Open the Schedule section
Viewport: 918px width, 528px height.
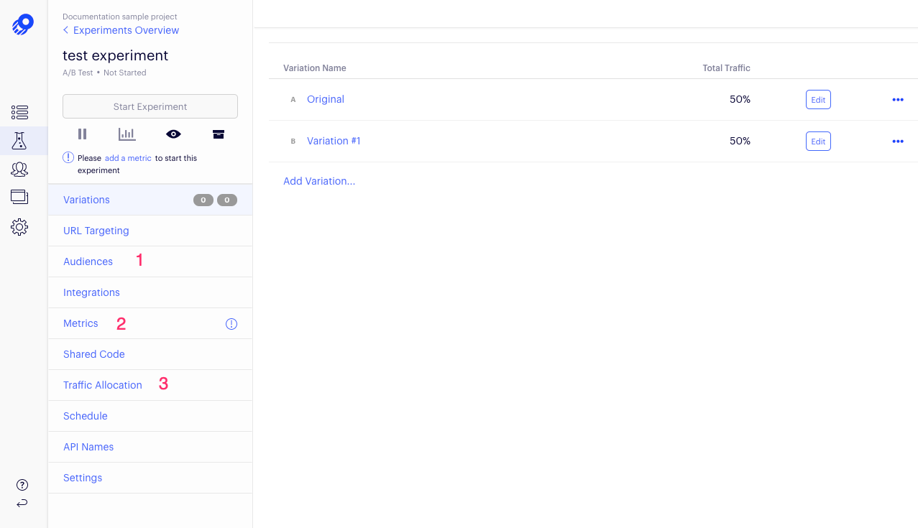150,416
